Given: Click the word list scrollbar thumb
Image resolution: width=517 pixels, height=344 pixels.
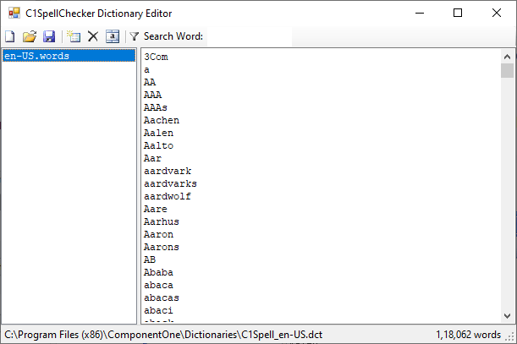Looking at the screenshot, I should tap(507, 70).
